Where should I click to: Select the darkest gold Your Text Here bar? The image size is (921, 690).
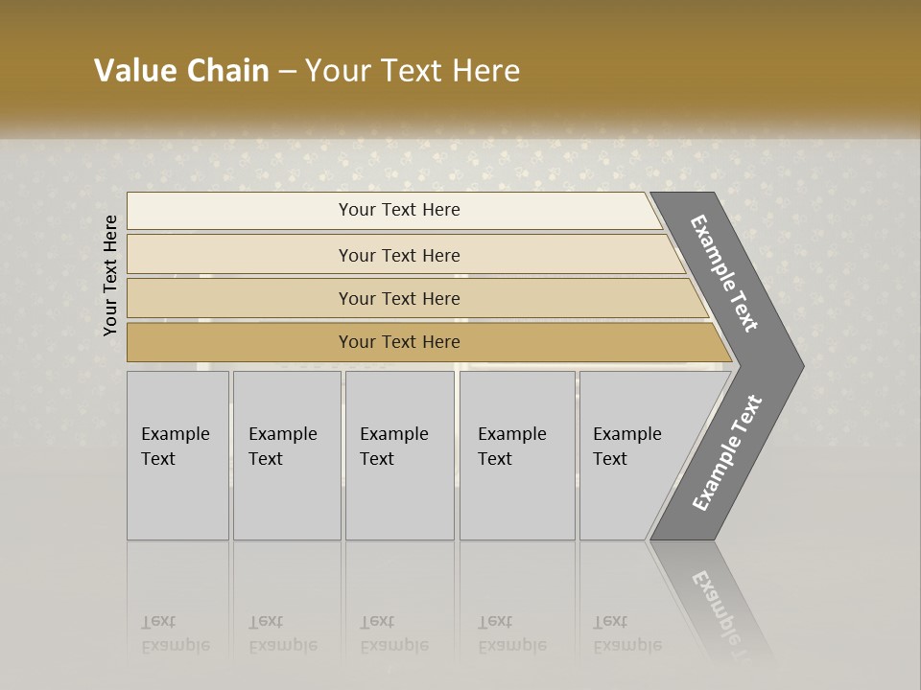(x=429, y=342)
